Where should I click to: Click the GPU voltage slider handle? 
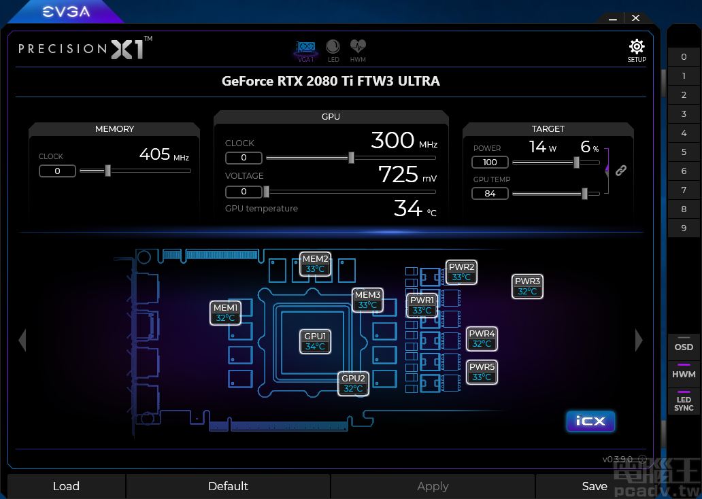point(267,192)
